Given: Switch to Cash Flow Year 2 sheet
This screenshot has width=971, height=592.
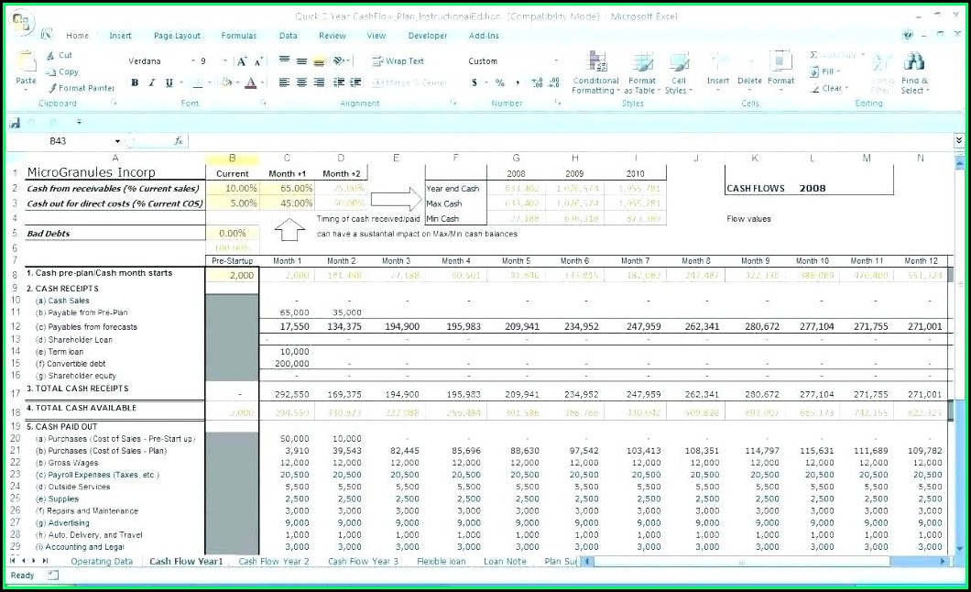Looking at the screenshot, I should pyautogui.click(x=273, y=561).
